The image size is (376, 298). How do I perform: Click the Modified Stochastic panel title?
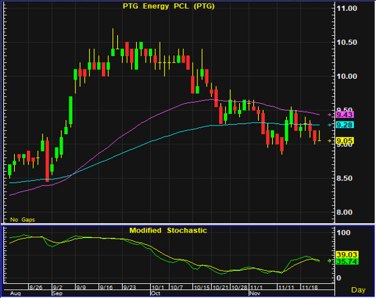pos(168,231)
